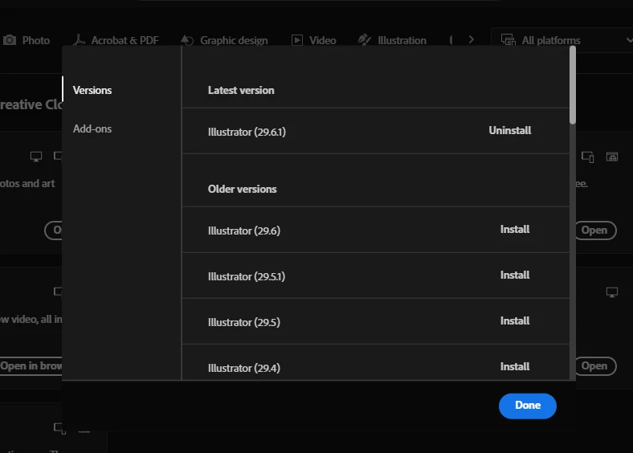Click Illustrator (29.4) version label
The width and height of the screenshot is (633, 453).
coord(244,368)
